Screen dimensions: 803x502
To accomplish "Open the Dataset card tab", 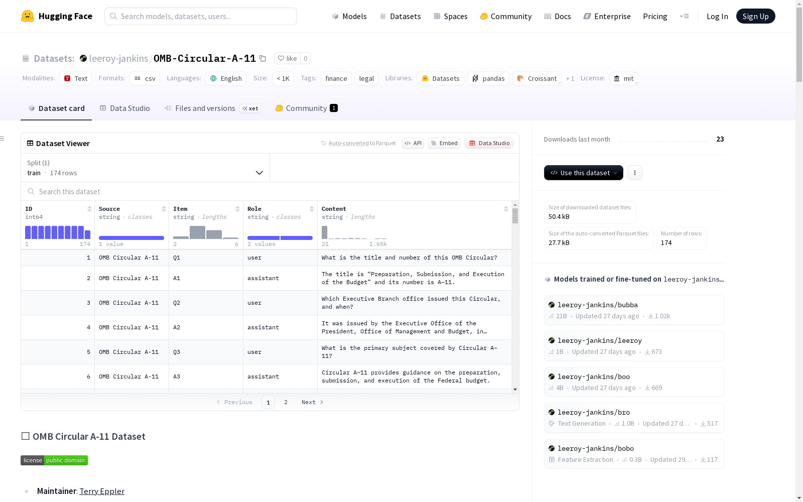I will click(x=56, y=108).
